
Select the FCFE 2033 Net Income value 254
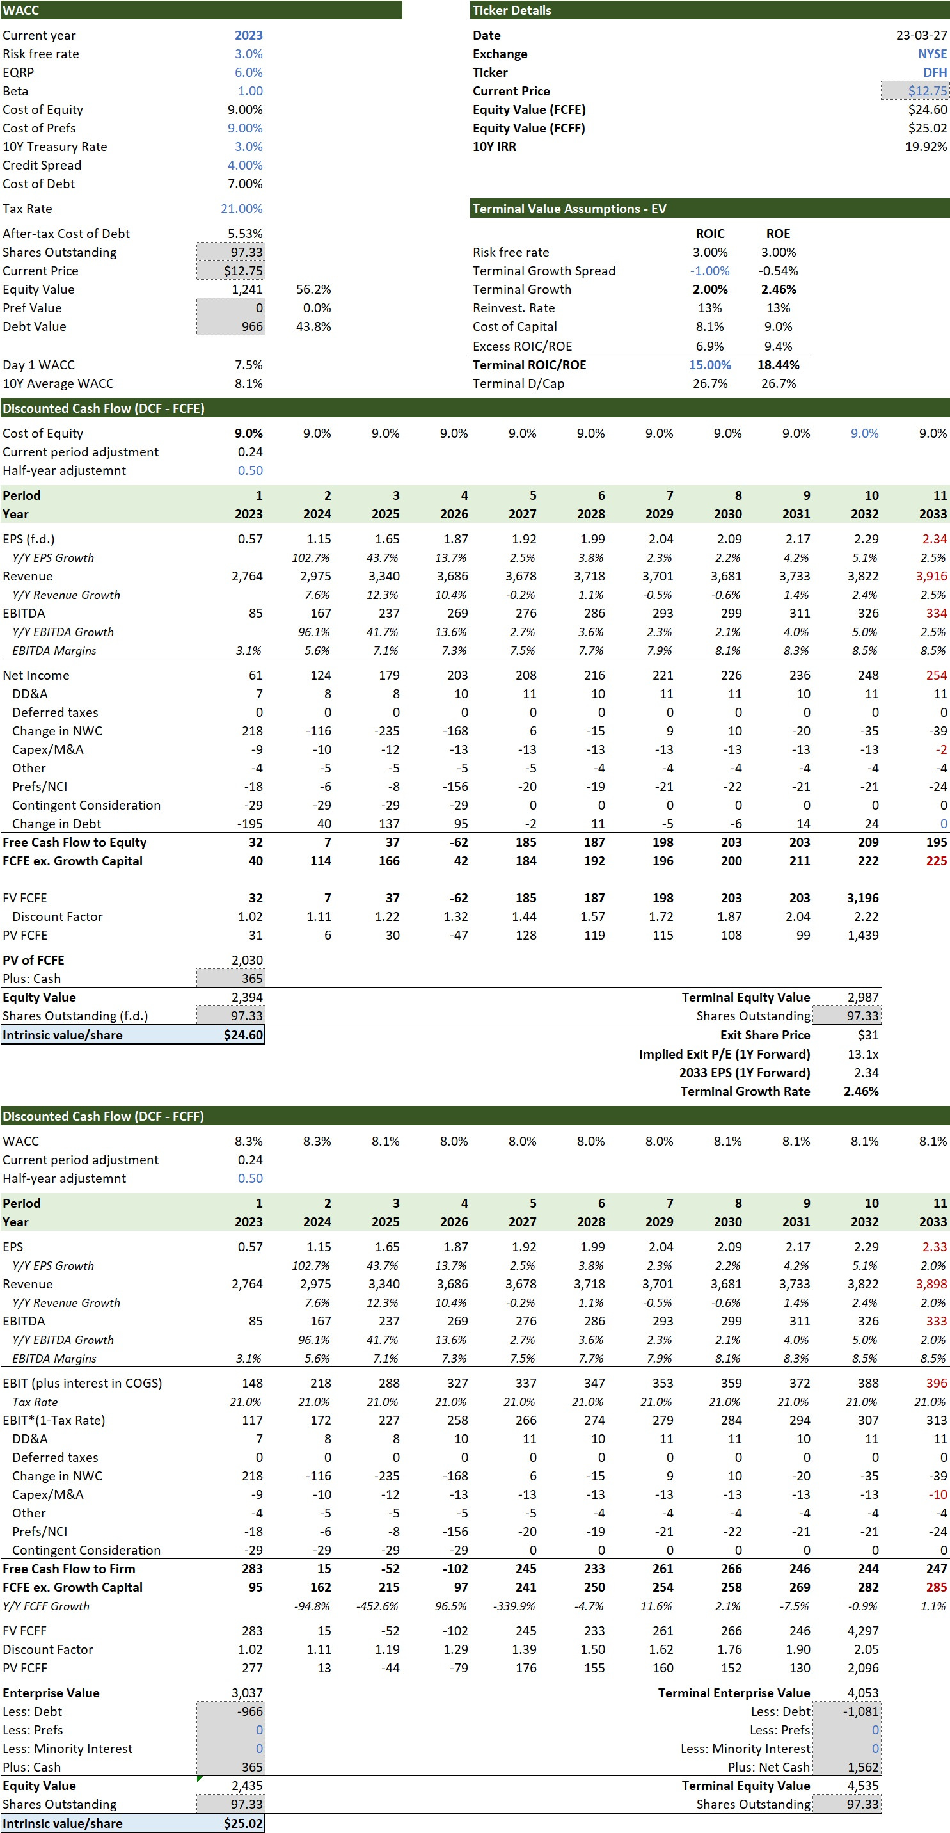(936, 675)
